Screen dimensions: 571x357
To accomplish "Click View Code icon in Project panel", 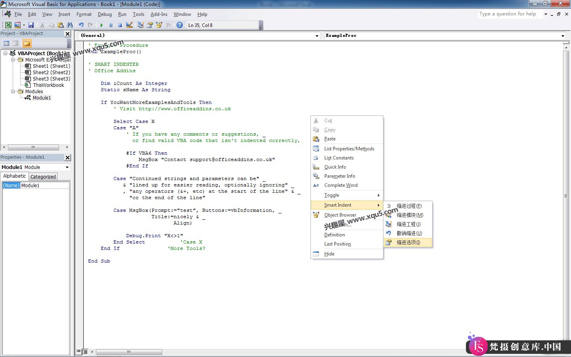I will (6, 43).
